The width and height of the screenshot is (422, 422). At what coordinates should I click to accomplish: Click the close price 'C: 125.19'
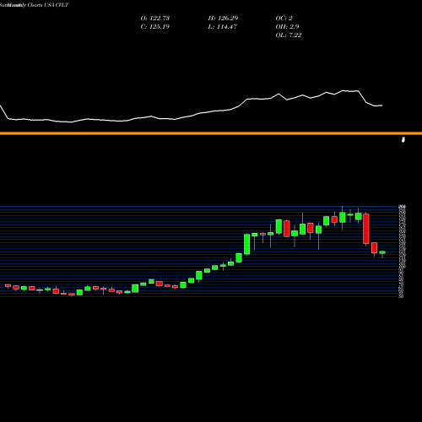155,27
